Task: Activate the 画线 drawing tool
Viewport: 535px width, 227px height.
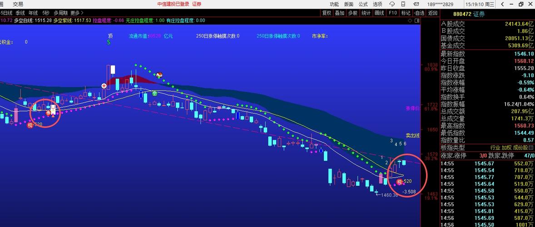Action: (379, 13)
